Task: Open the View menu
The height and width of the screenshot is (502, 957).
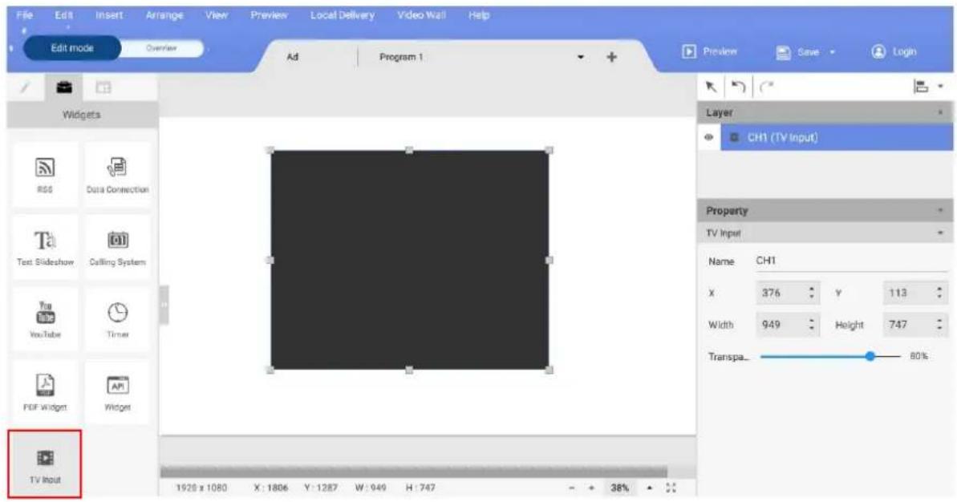Action: (x=216, y=15)
